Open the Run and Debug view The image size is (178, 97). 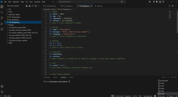[2, 24]
